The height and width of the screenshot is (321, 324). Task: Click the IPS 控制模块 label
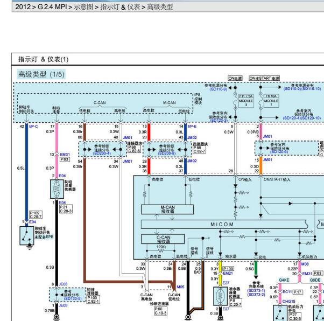198,99
